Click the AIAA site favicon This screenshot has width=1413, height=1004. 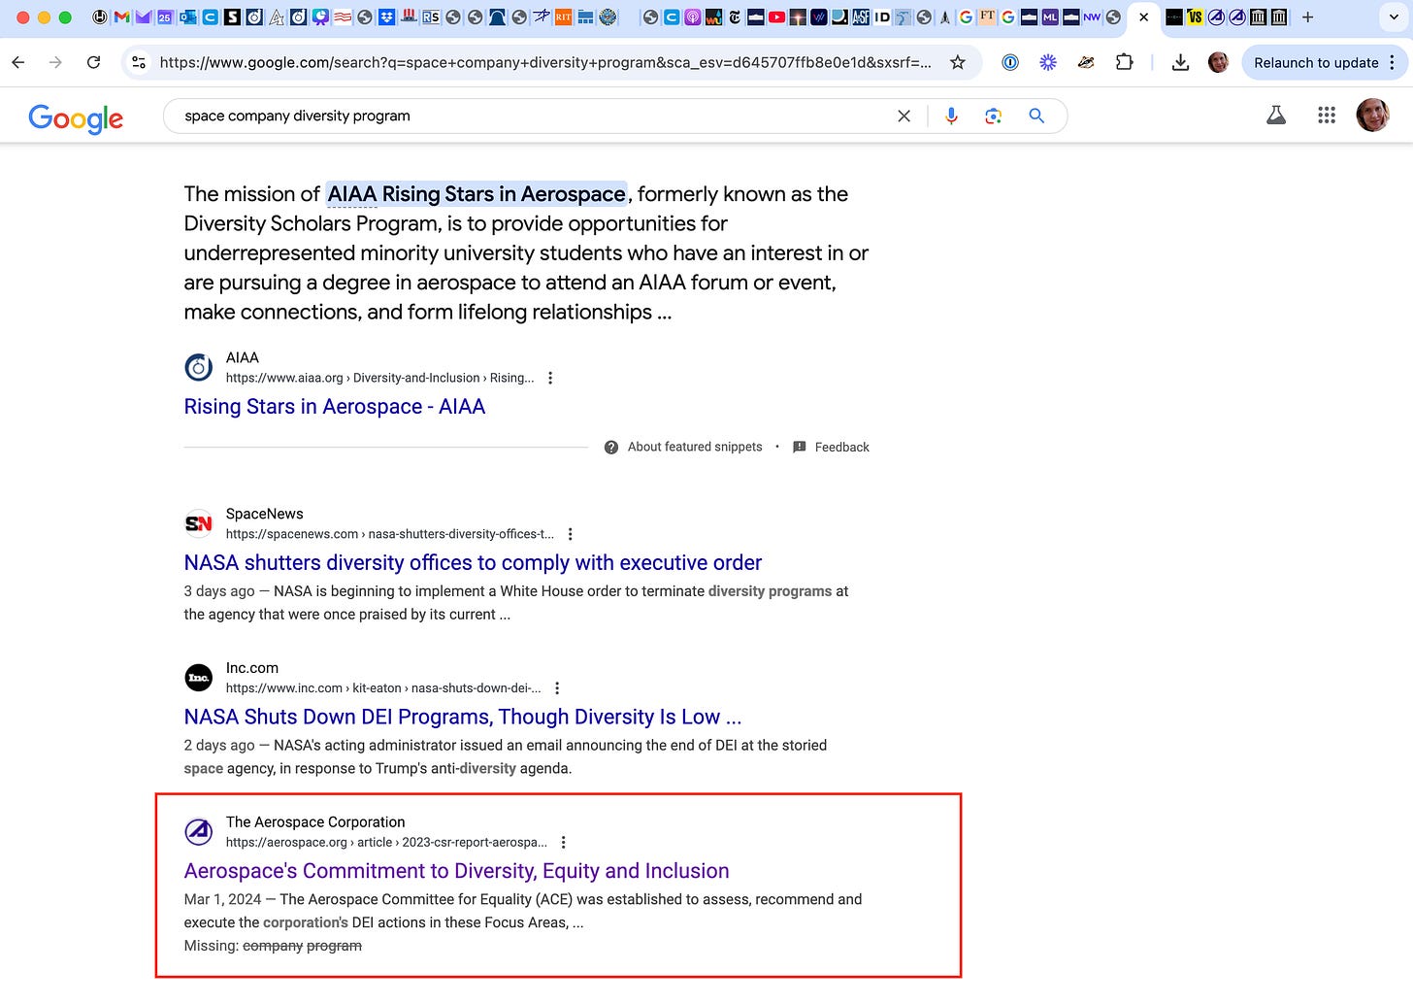(198, 368)
